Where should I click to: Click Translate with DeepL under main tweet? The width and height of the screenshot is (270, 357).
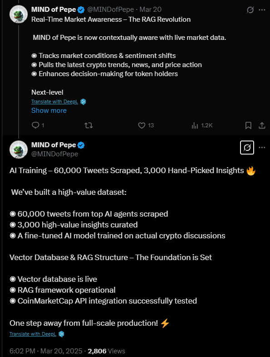point(33,334)
